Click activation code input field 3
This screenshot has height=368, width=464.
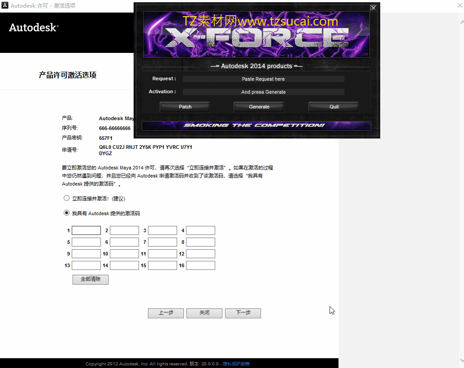(x=162, y=230)
